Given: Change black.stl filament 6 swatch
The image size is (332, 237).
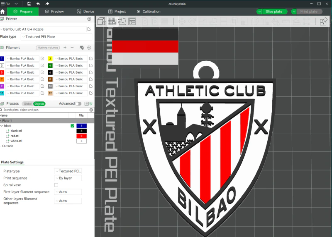Looking at the screenshot, I should click(x=81, y=131).
